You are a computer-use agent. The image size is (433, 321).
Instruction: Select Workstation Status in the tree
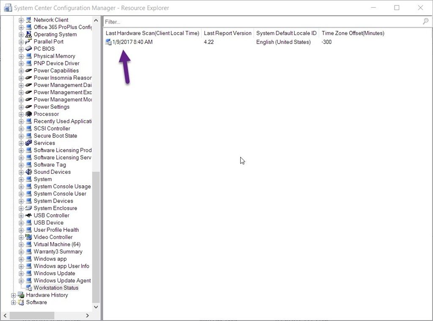coord(56,288)
